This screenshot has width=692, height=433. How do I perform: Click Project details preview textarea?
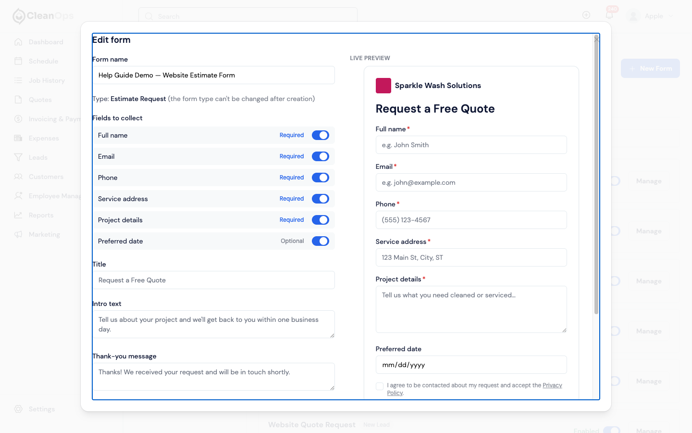[x=471, y=309]
